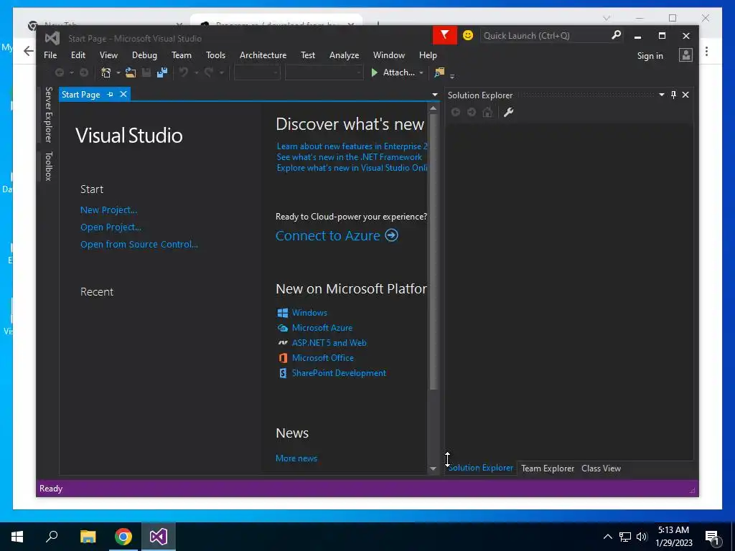735x551 pixels.
Task: Click the New Project toolbar icon
Action: click(106, 72)
